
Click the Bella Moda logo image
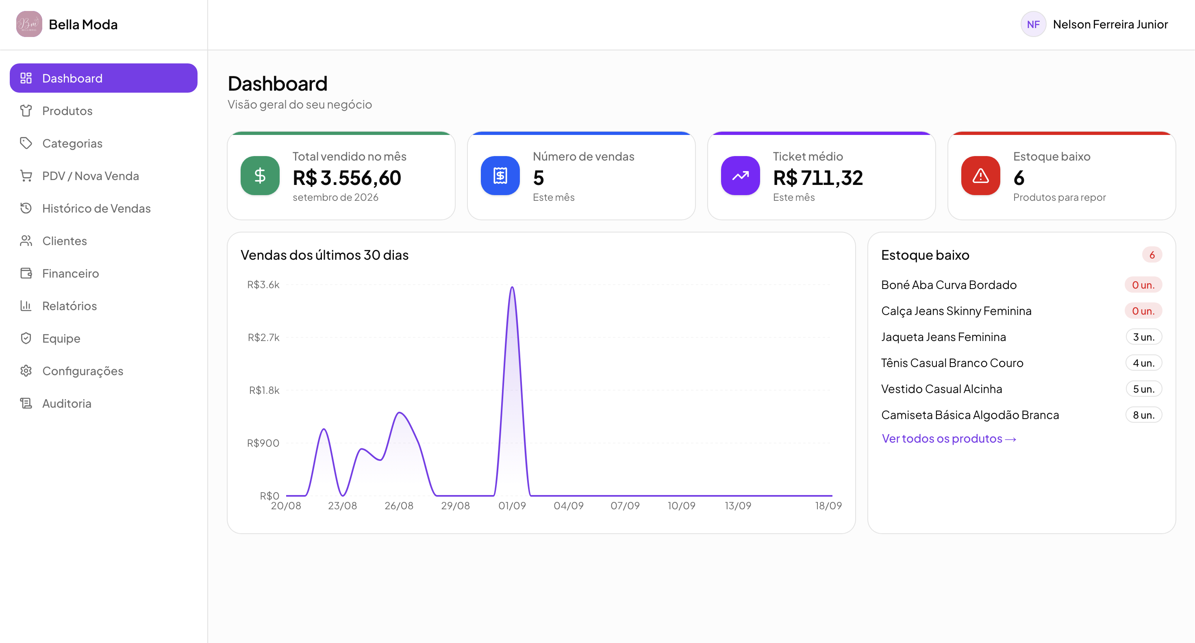(x=29, y=24)
